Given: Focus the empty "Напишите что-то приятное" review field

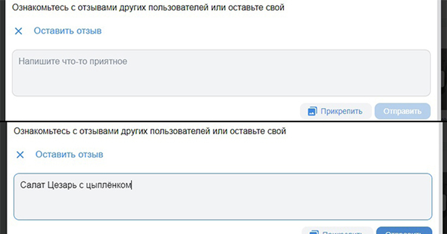Looking at the screenshot, I should coord(221,73).
